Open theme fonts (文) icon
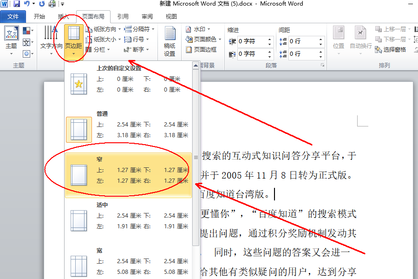The height and width of the screenshot is (279, 418). (28, 42)
